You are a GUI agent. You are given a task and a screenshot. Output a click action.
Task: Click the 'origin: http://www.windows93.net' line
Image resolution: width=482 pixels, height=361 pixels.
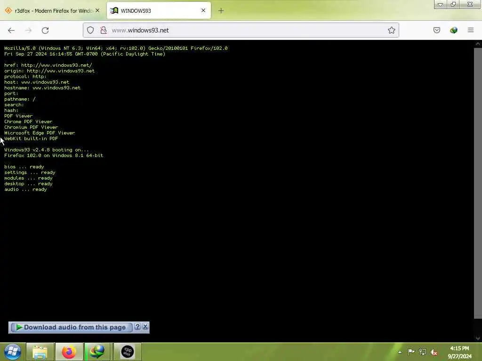[49, 71]
